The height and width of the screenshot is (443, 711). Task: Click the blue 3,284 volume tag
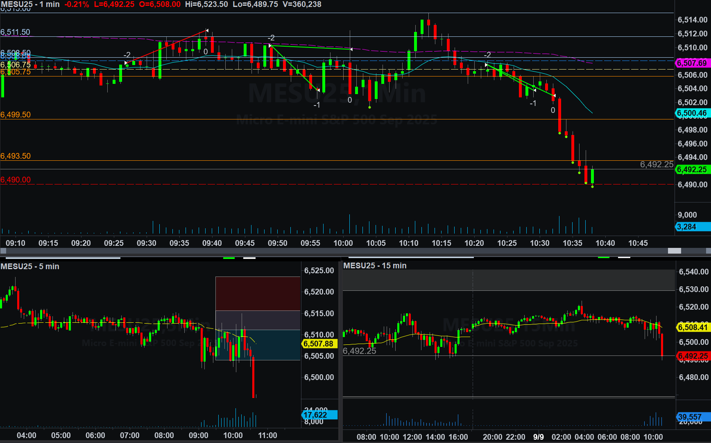(692, 227)
